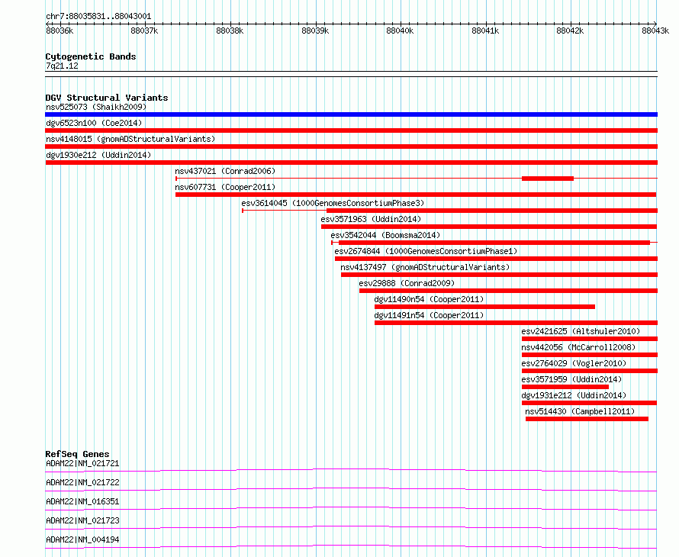Select nsv442056 (McCarroll2008) label

tap(578, 347)
